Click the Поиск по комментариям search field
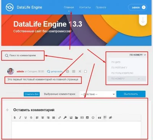 (23, 55)
